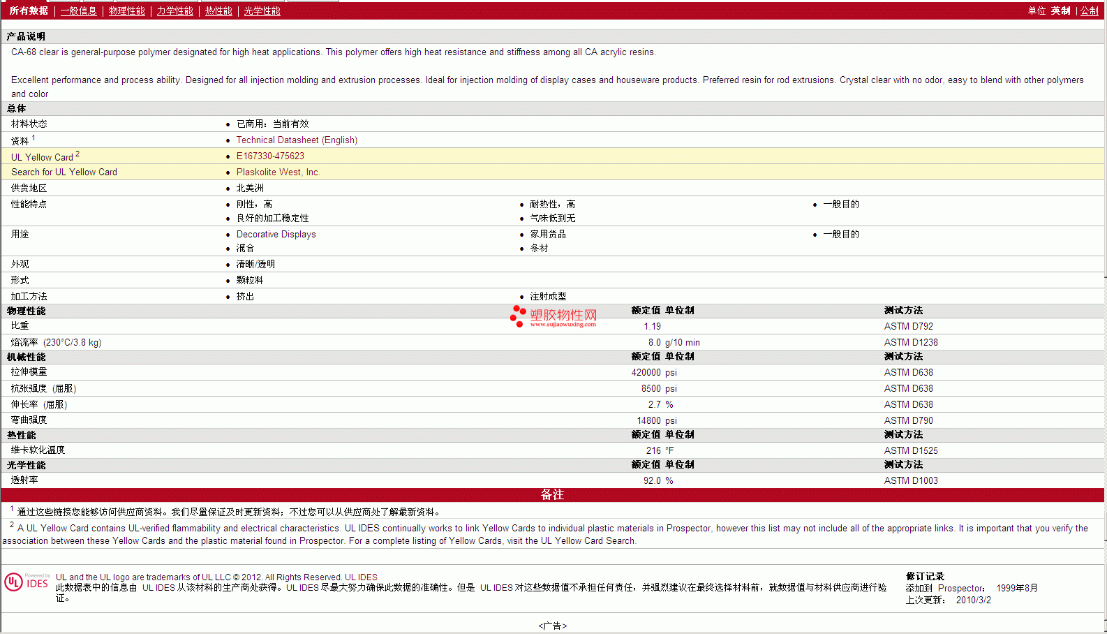Click the 备注 notes banner
This screenshot has width=1107, height=634.
point(552,494)
